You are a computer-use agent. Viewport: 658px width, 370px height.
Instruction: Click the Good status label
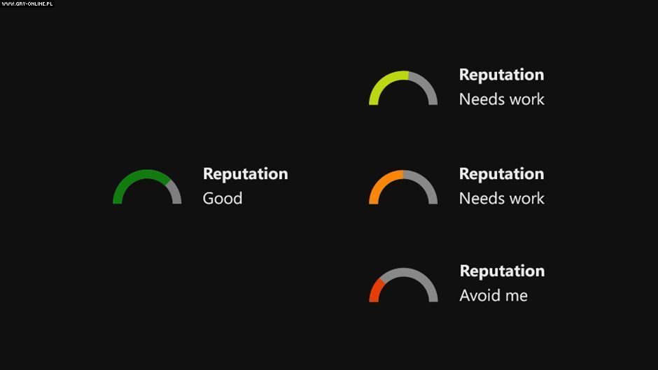(x=223, y=198)
